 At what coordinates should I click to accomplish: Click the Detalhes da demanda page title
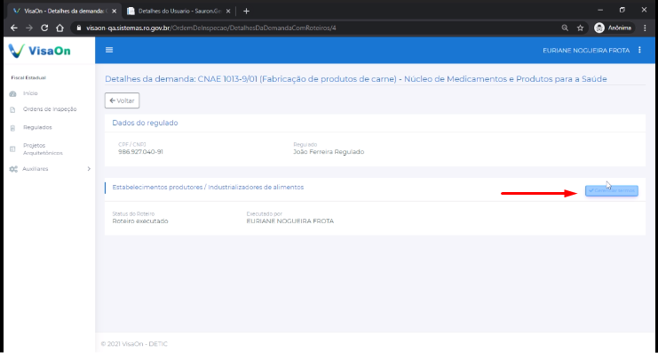click(356, 79)
